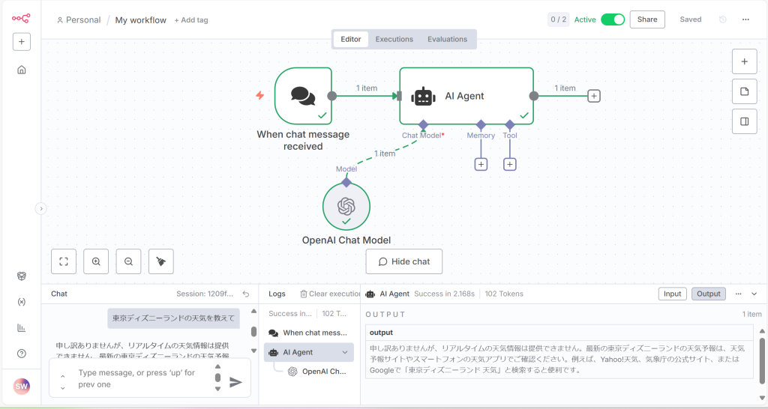Click the fit-to-view canvas icon
This screenshot has width=768, height=409.
(x=64, y=261)
